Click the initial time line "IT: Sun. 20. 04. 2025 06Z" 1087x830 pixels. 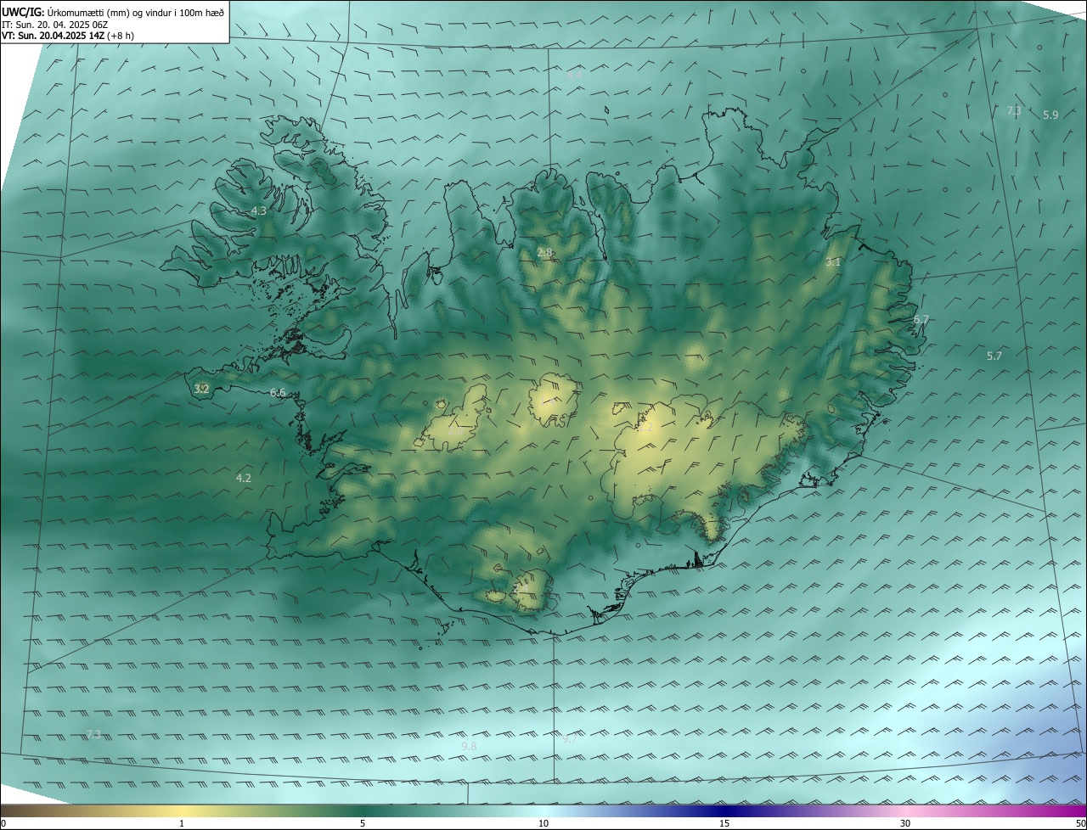(54, 25)
